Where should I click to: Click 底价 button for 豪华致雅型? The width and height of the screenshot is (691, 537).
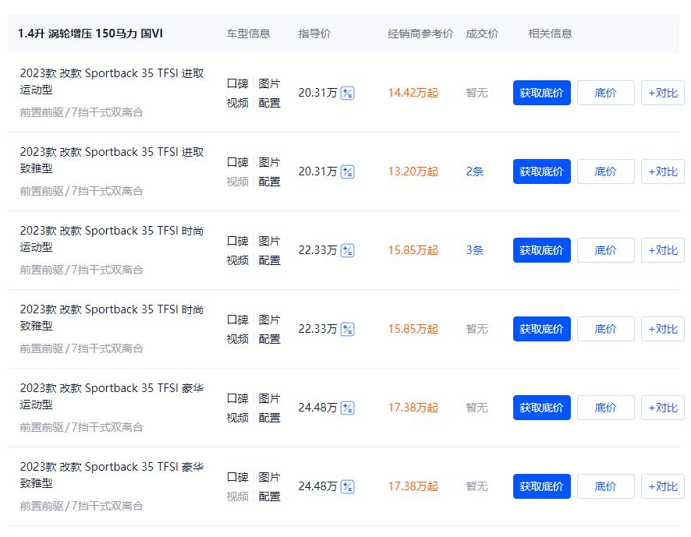(x=606, y=486)
